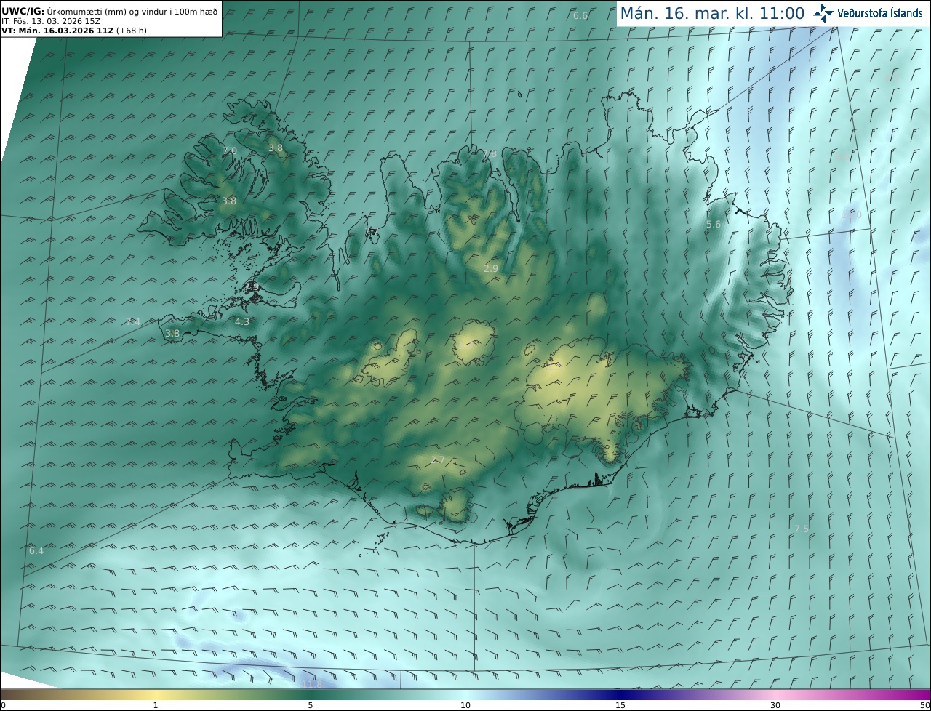The width and height of the screenshot is (931, 711).
Task: Pick the pale cyan color above the 10 tick
Action: tap(465, 694)
